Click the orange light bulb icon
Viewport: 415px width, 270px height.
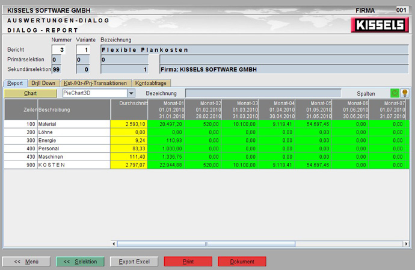405,93
